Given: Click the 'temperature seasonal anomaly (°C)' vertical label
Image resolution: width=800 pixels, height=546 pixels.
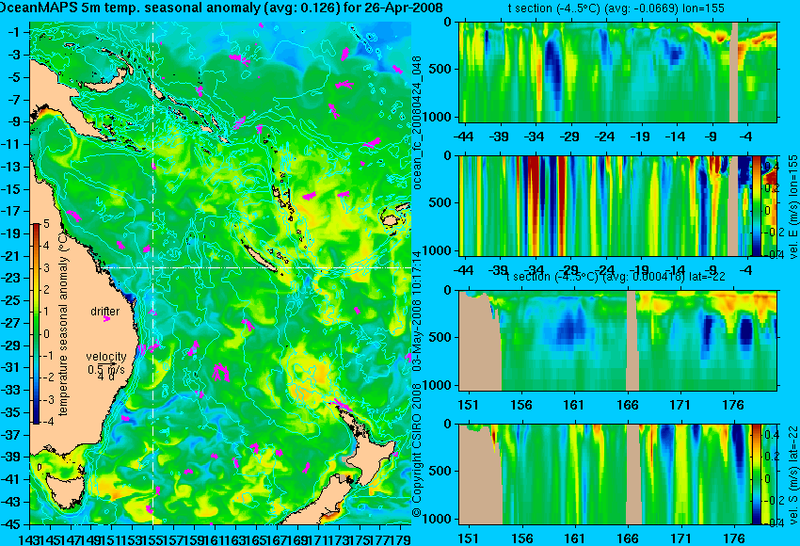Looking at the screenshot, I should tap(63, 325).
